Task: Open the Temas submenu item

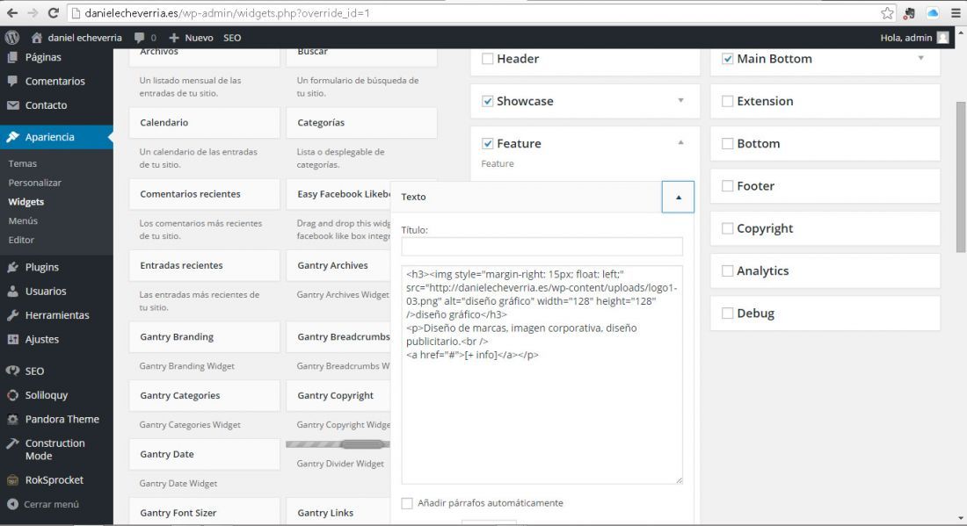Action: click(x=23, y=164)
